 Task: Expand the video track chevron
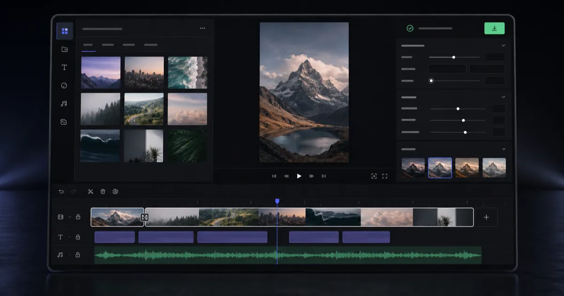(x=70, y=217)
